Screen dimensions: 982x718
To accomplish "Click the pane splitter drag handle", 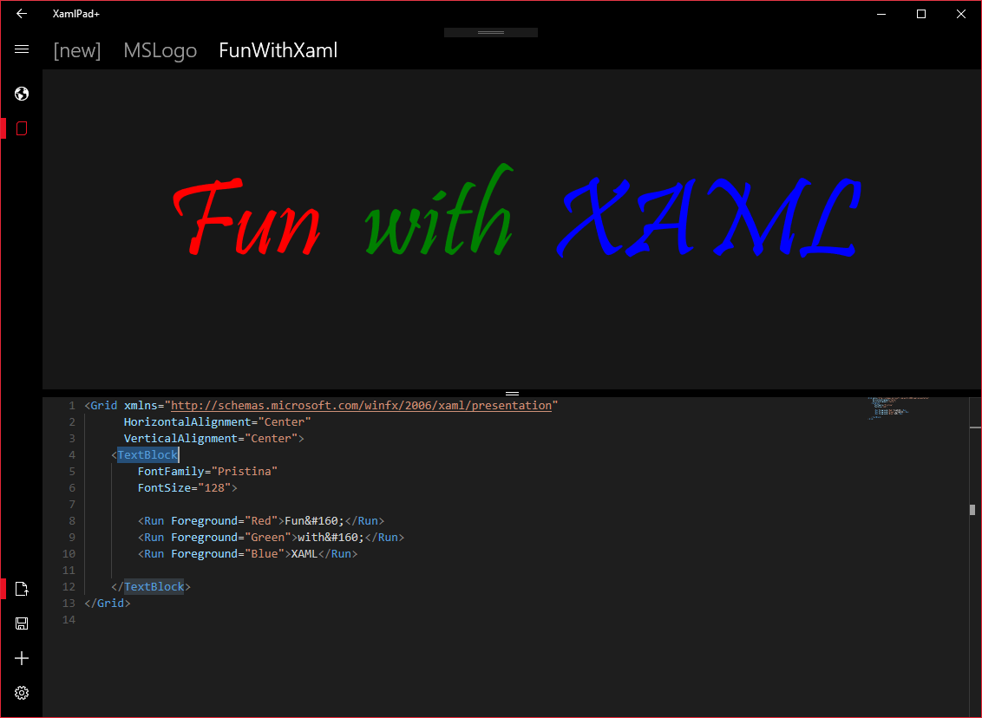I will (x=512, y=393).
